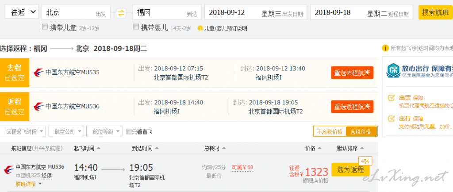
Task: Click the 2018-09-12 departure date field
Action: [256, 12]
